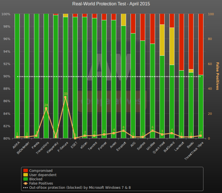Click Quick Heal's yellow user dependent bar segment
222x193 pixels.
tap(162, 40)
